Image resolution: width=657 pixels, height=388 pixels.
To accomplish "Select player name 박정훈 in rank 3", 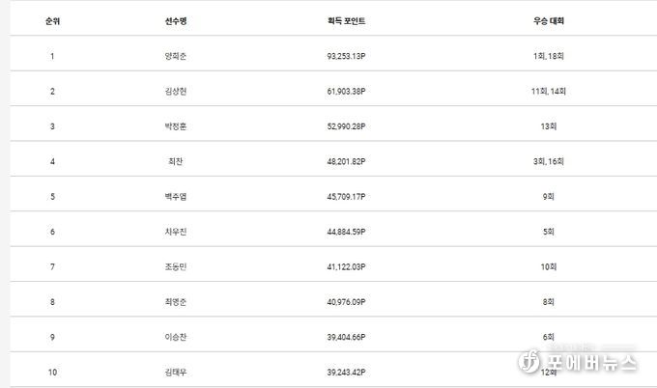I will [176, 126].
